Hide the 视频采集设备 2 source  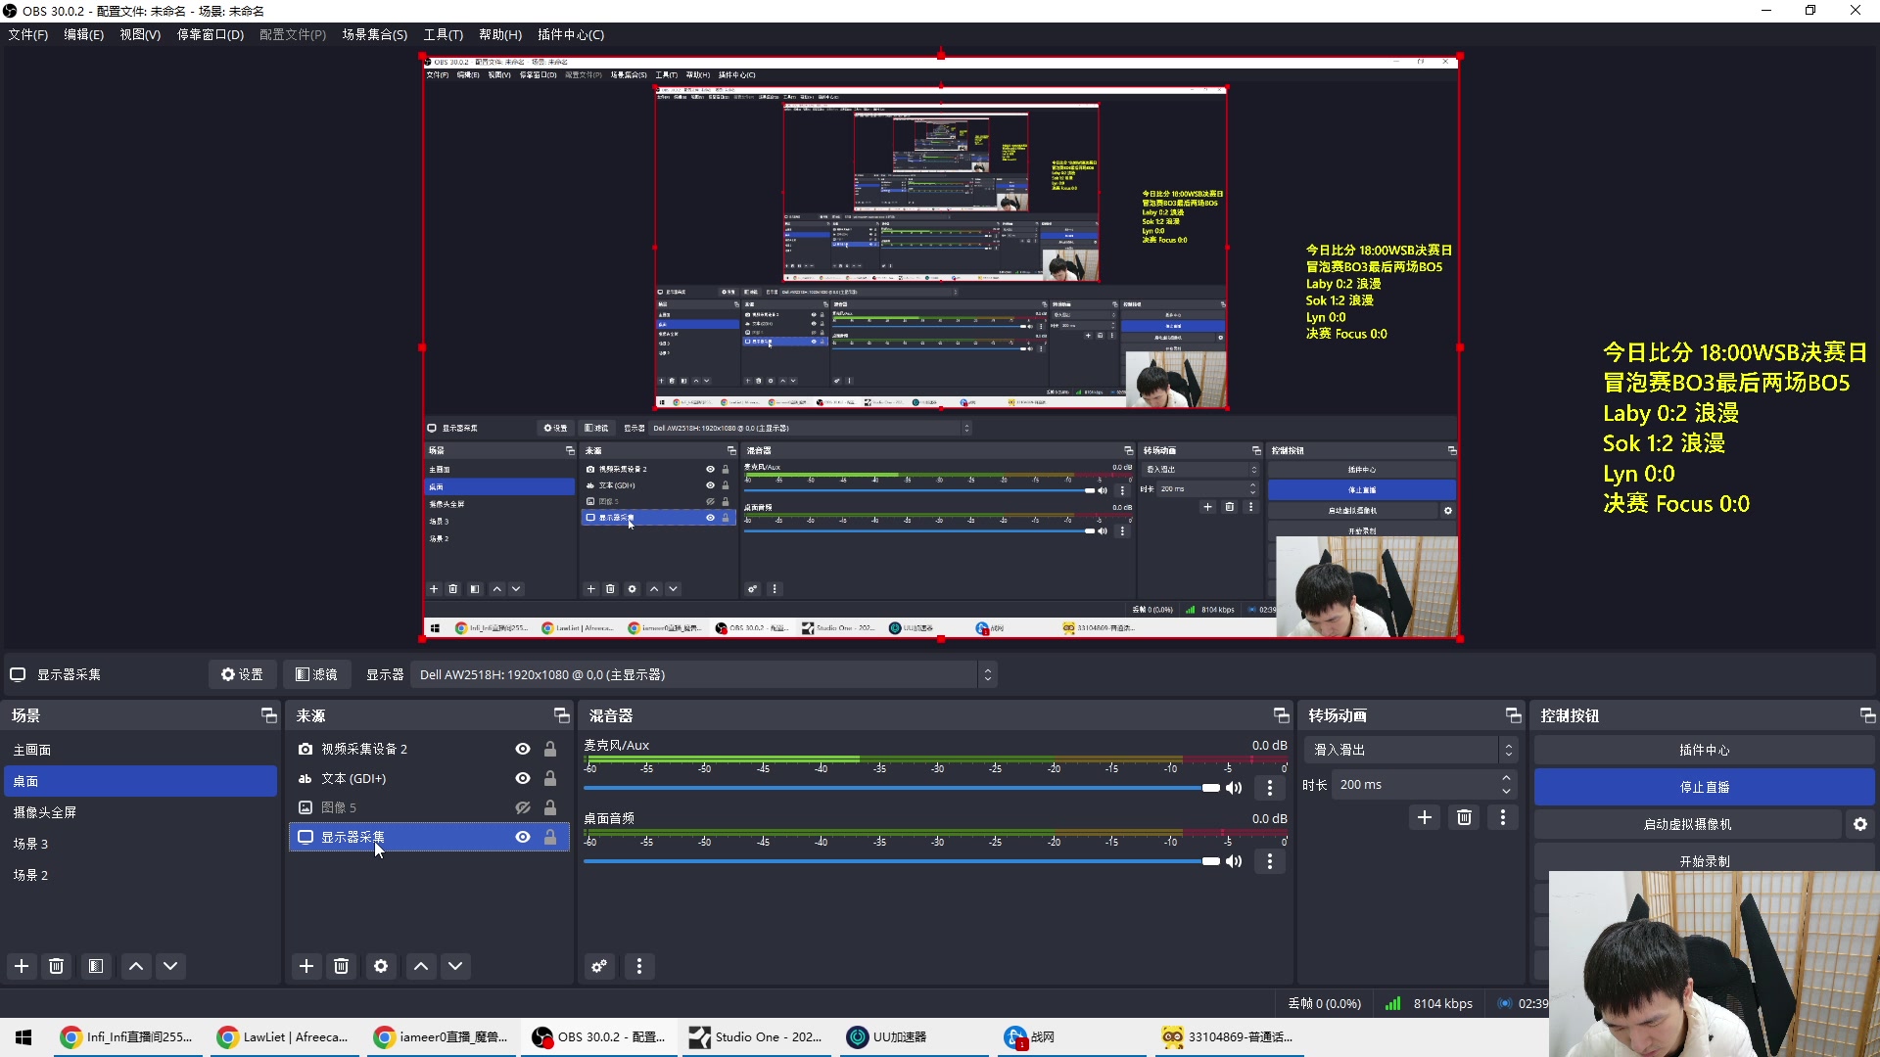pos(523,749)
